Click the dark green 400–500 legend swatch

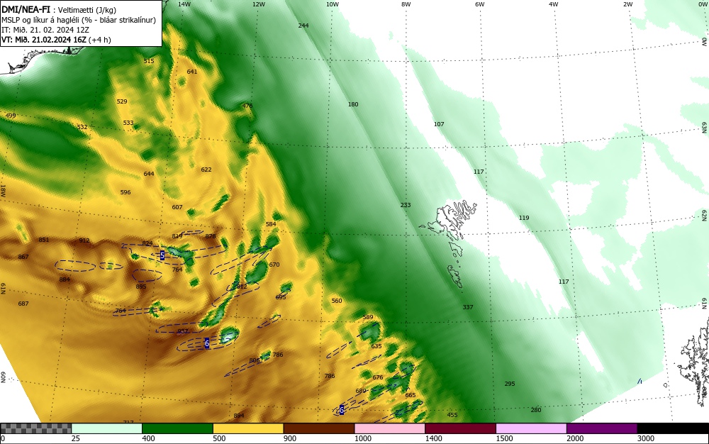(177, 428)
